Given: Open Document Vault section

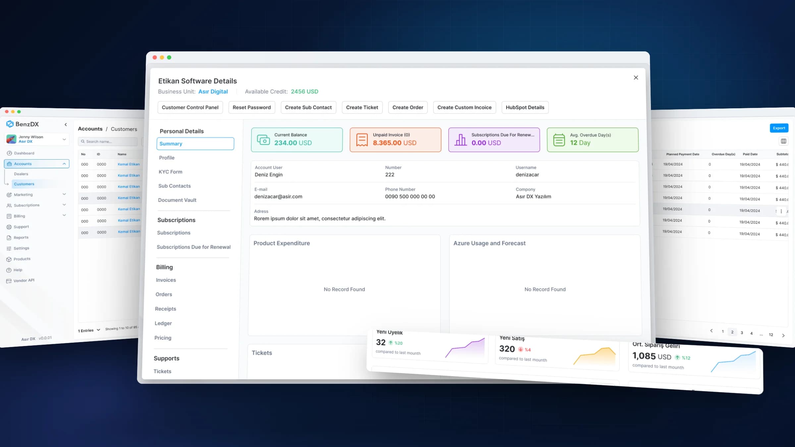Looking at the screenshot, I should pos(177,200).
